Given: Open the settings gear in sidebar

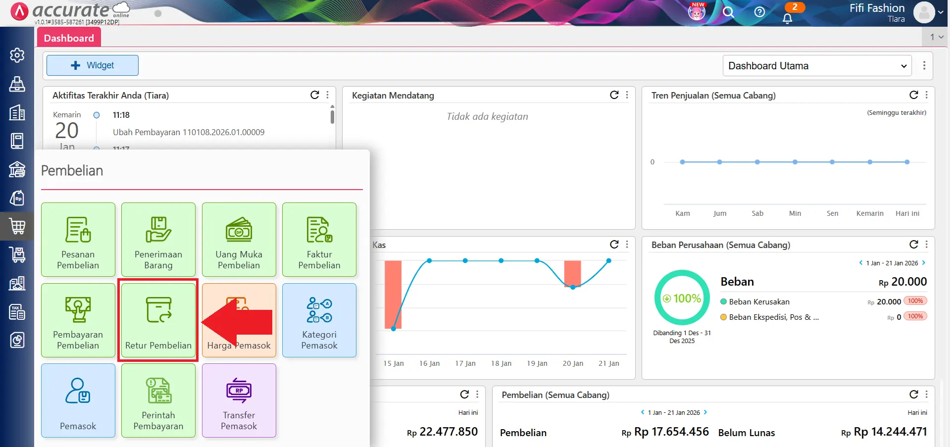Looking at the screenshot, I should coord(17,55).
